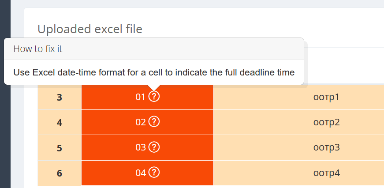Select the row number 6 cell
The width and height of the screenshot is (384, 188).
60,173
